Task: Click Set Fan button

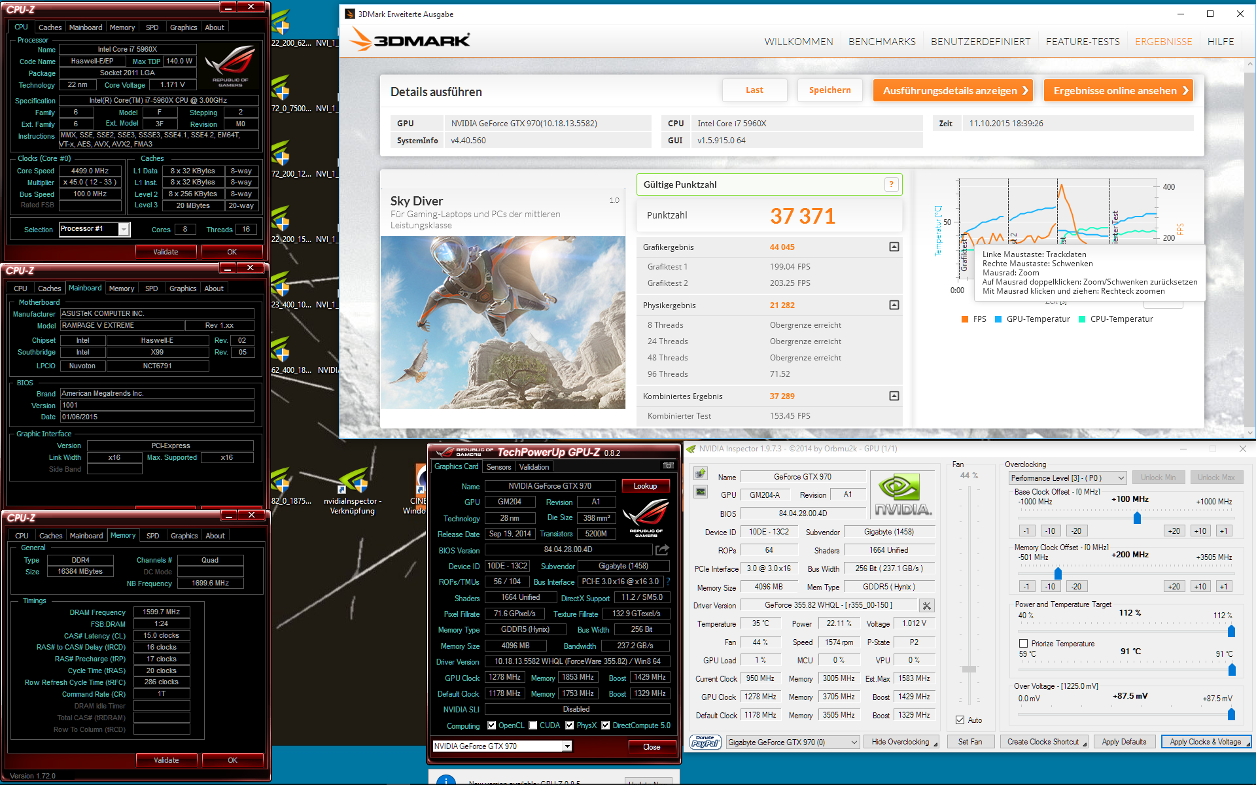Action: [x=970, y=742]
